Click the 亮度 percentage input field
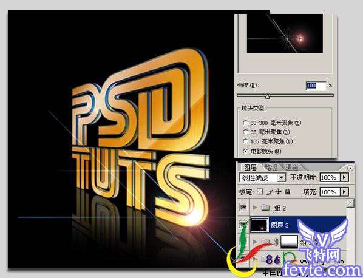Image resolution: width=363 pixels, height=278 pixels. 316,86
